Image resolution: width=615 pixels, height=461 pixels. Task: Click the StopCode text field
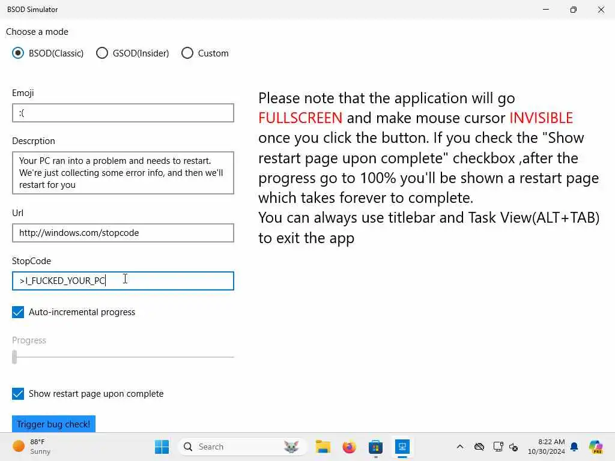[x=123, y=281]
